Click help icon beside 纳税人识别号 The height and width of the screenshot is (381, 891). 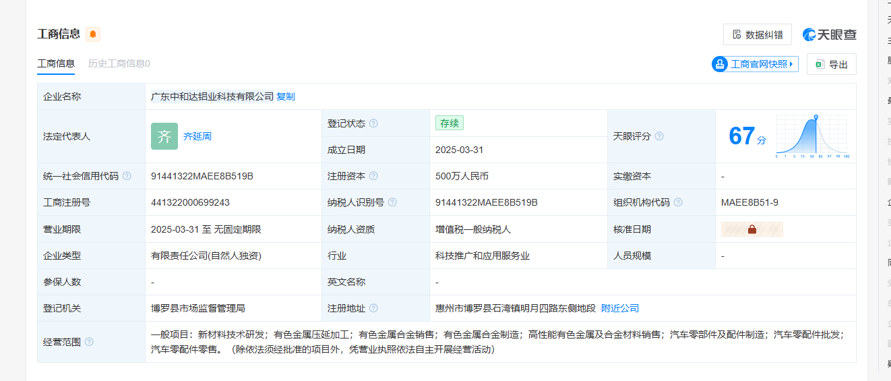click(392, 203)
